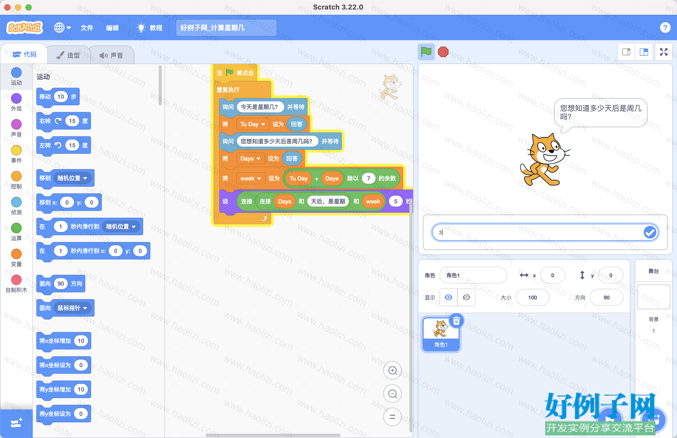The image size is (677, 438).
Task: Select the 控制 control category
Action: point(16,180)
